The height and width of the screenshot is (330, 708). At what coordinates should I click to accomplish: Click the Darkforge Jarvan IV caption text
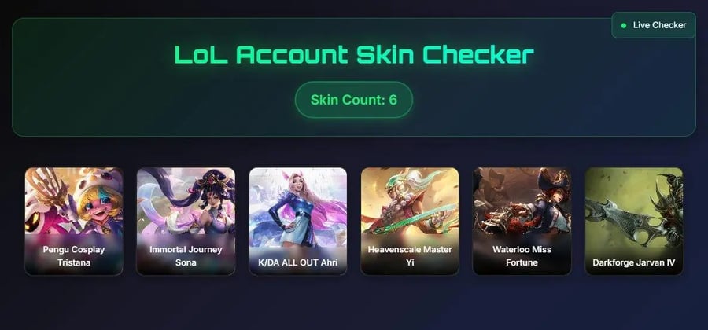634,262
